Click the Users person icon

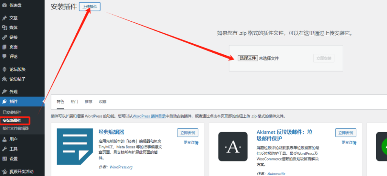tap(5, 139)
